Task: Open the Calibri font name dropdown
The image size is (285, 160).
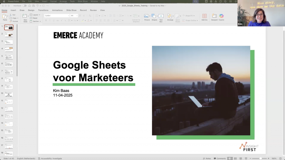Action: tap(68, 16)
